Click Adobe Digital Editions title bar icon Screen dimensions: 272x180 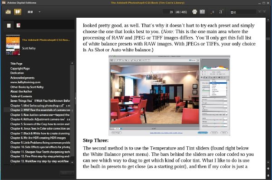tap(4, 3)
